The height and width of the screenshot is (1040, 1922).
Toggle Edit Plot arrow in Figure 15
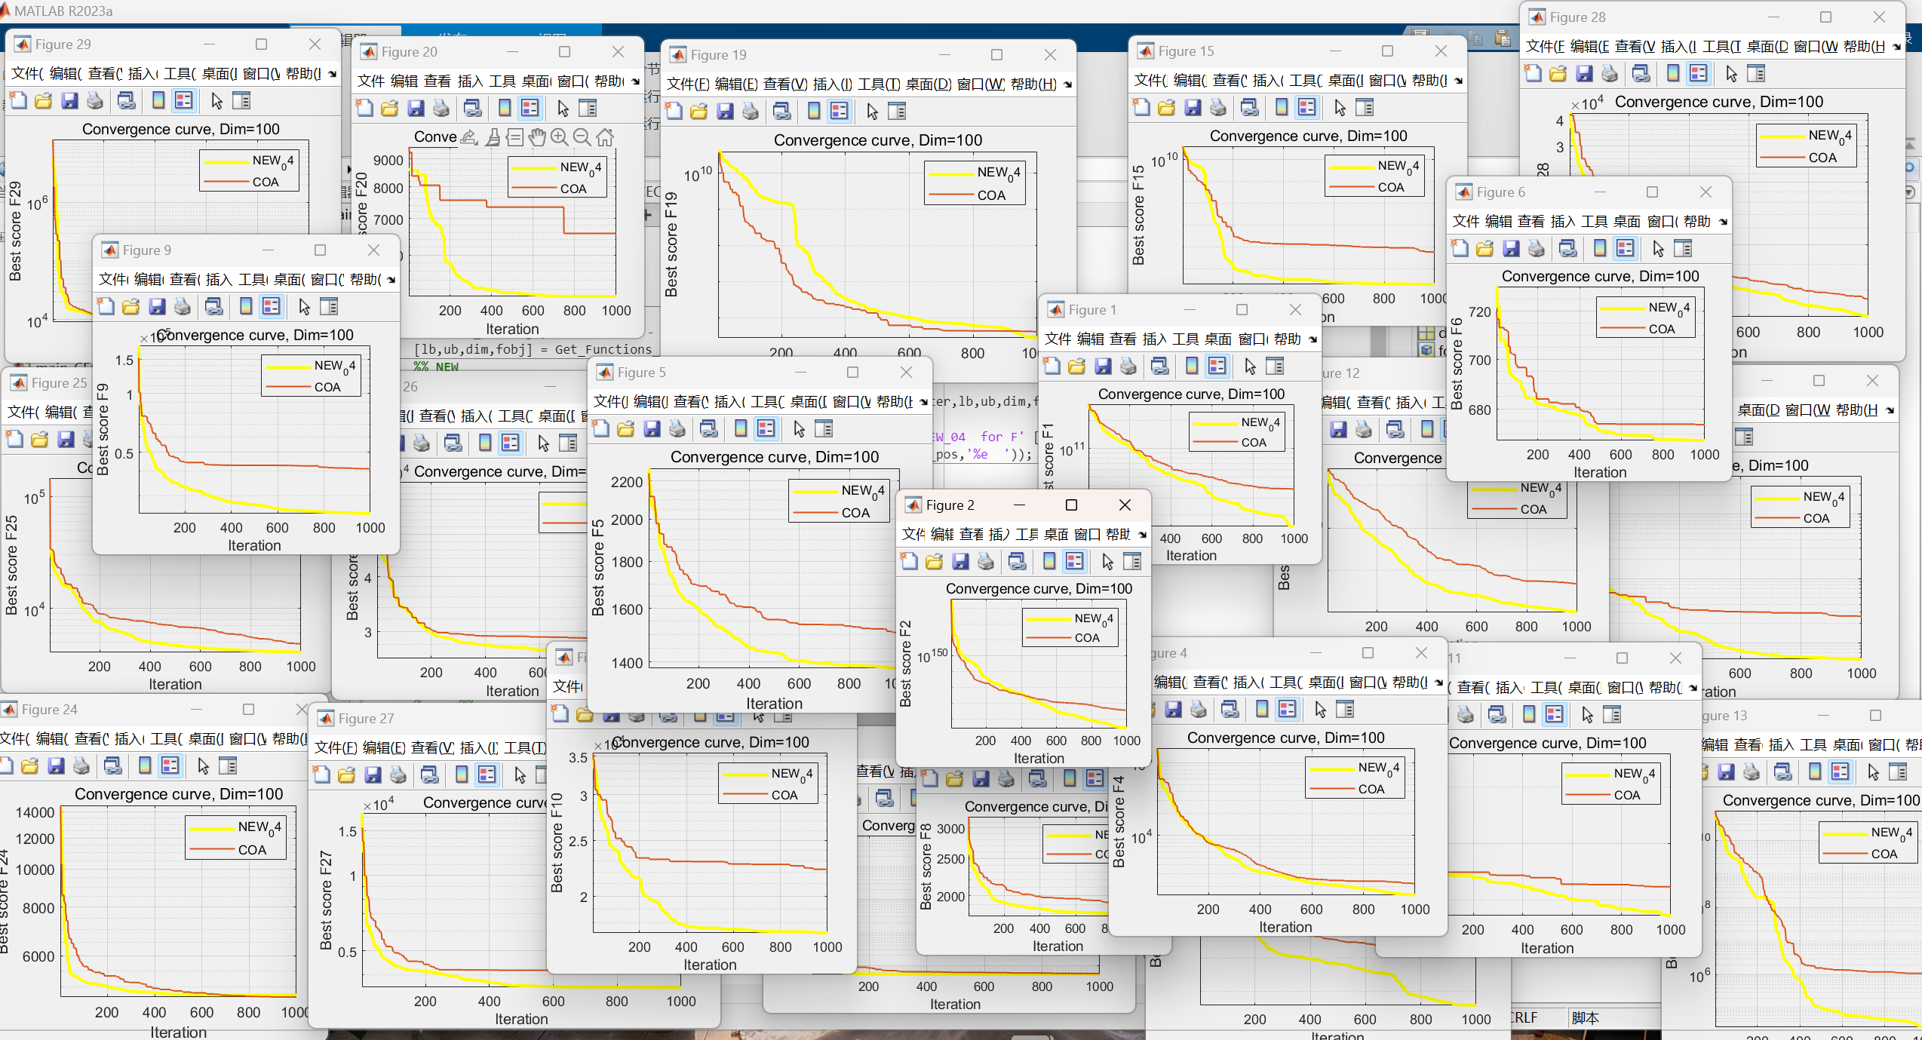[x=1340, y=108]
